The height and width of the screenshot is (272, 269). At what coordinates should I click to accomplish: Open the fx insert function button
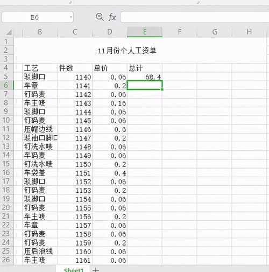112,17
